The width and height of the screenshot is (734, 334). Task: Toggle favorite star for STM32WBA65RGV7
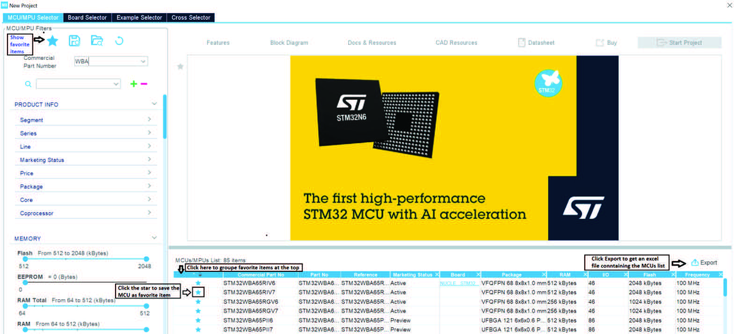198,311
